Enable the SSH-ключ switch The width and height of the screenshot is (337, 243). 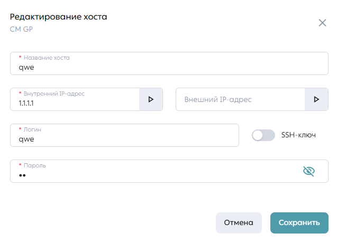(x=263, y=135)
